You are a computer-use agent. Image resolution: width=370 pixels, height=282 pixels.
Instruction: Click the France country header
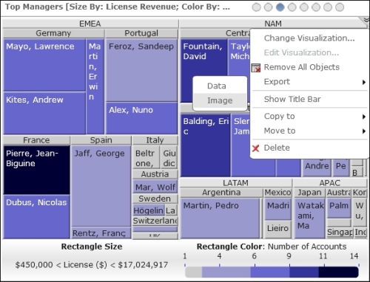click(x=36, y=140)
